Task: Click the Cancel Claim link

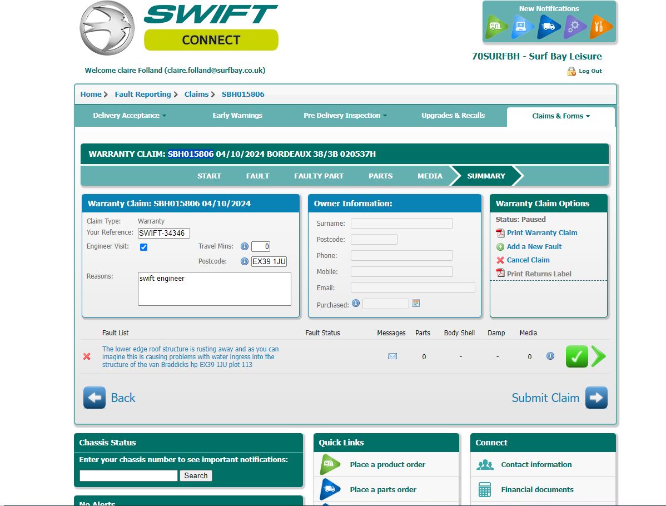Action: (x=528, y=260)
